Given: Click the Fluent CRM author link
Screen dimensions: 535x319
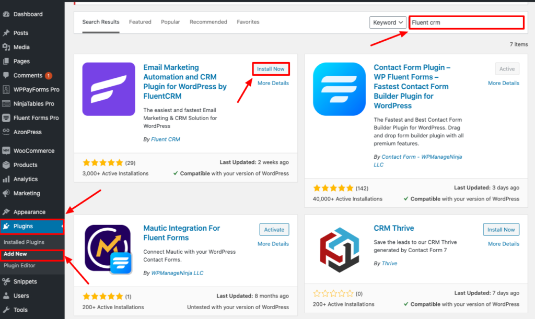Looking at the screenshot, I should (x=166, y=139).
